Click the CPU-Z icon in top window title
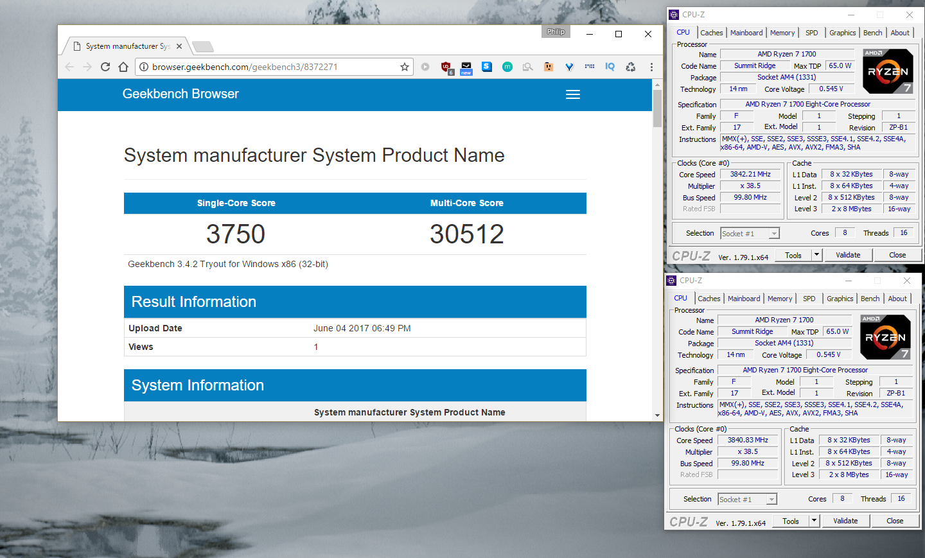The width and height of the screenshot is (925, 558). pyautogui.click(x=674, y=15)
